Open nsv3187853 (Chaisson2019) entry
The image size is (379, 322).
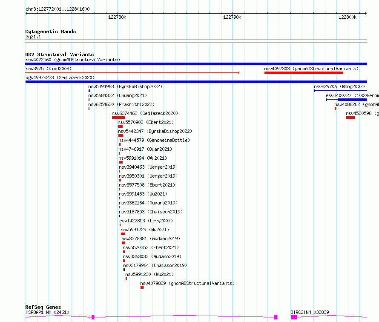(151, 212)
